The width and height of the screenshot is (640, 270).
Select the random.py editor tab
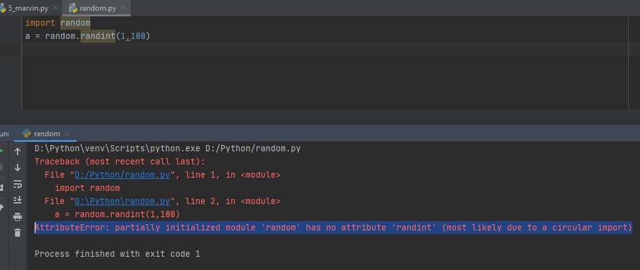[97, 8]
